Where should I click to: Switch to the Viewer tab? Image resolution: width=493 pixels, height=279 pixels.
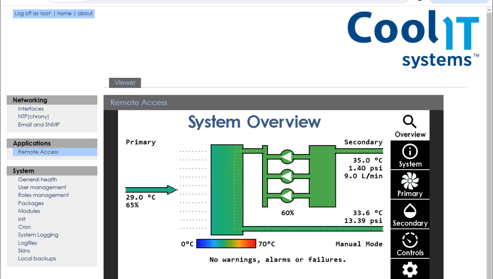tap(125, 82)
